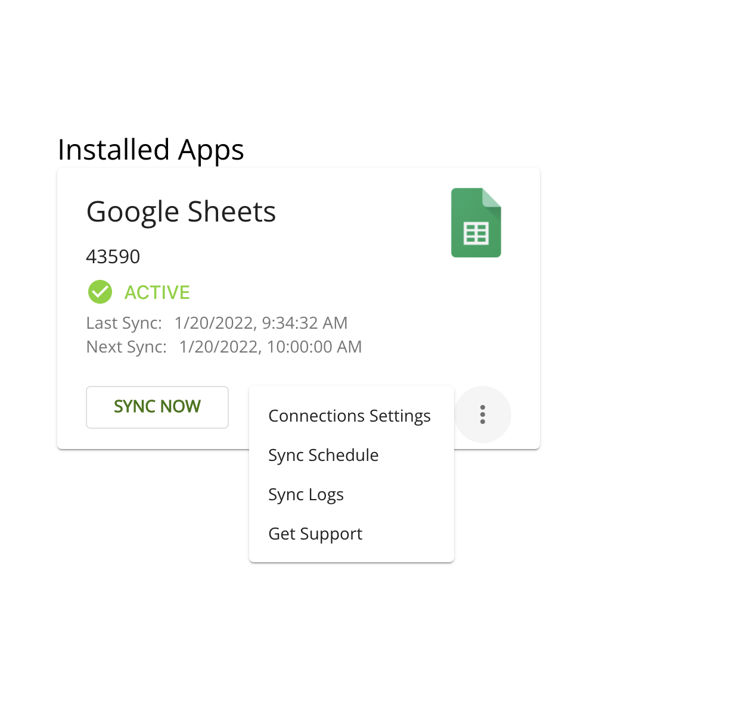The image size is (733, 717).
Task: Click the Google Sheets card title
Action: click(181, 211)
